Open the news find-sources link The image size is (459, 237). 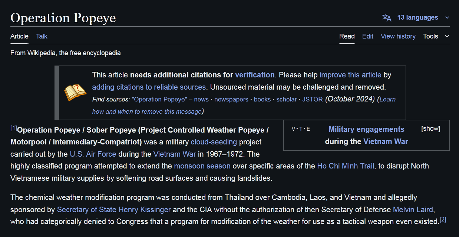[x=201, y=99]
